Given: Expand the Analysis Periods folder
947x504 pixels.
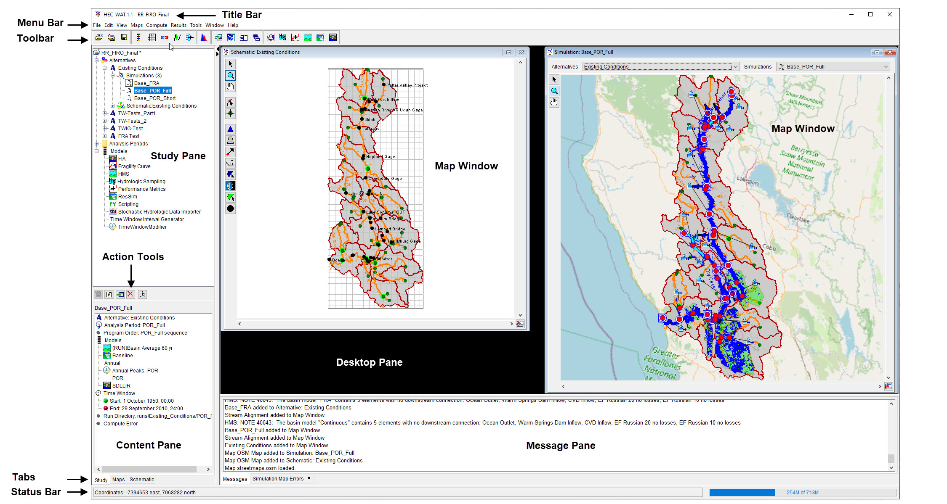Looking at the screenshot, I should point(97,144).
